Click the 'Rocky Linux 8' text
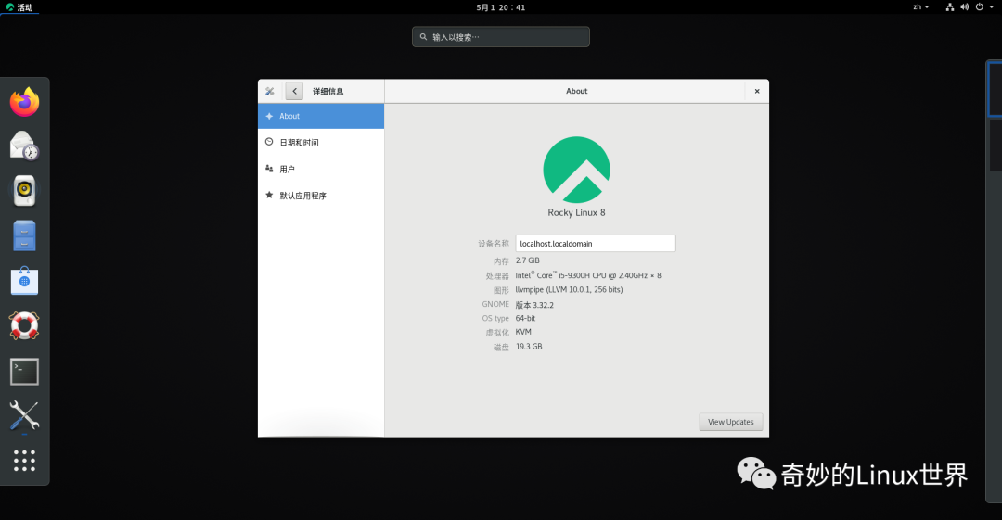Screen dimensions: 1002x520 point(576,213)
